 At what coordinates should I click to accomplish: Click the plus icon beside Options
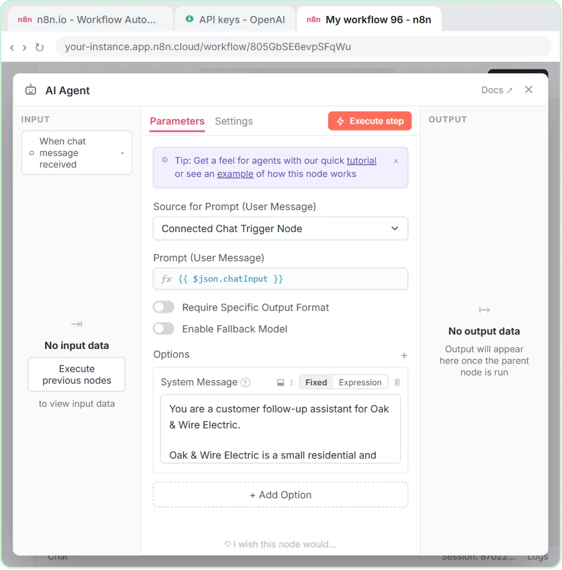404,356
